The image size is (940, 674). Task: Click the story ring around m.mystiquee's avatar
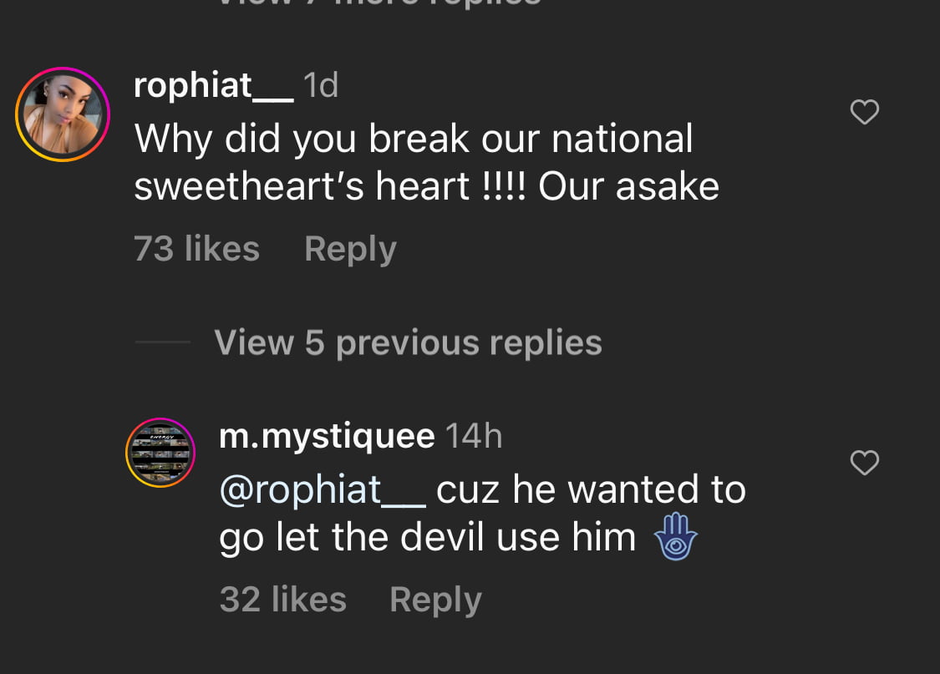click(x=160, y=418)
